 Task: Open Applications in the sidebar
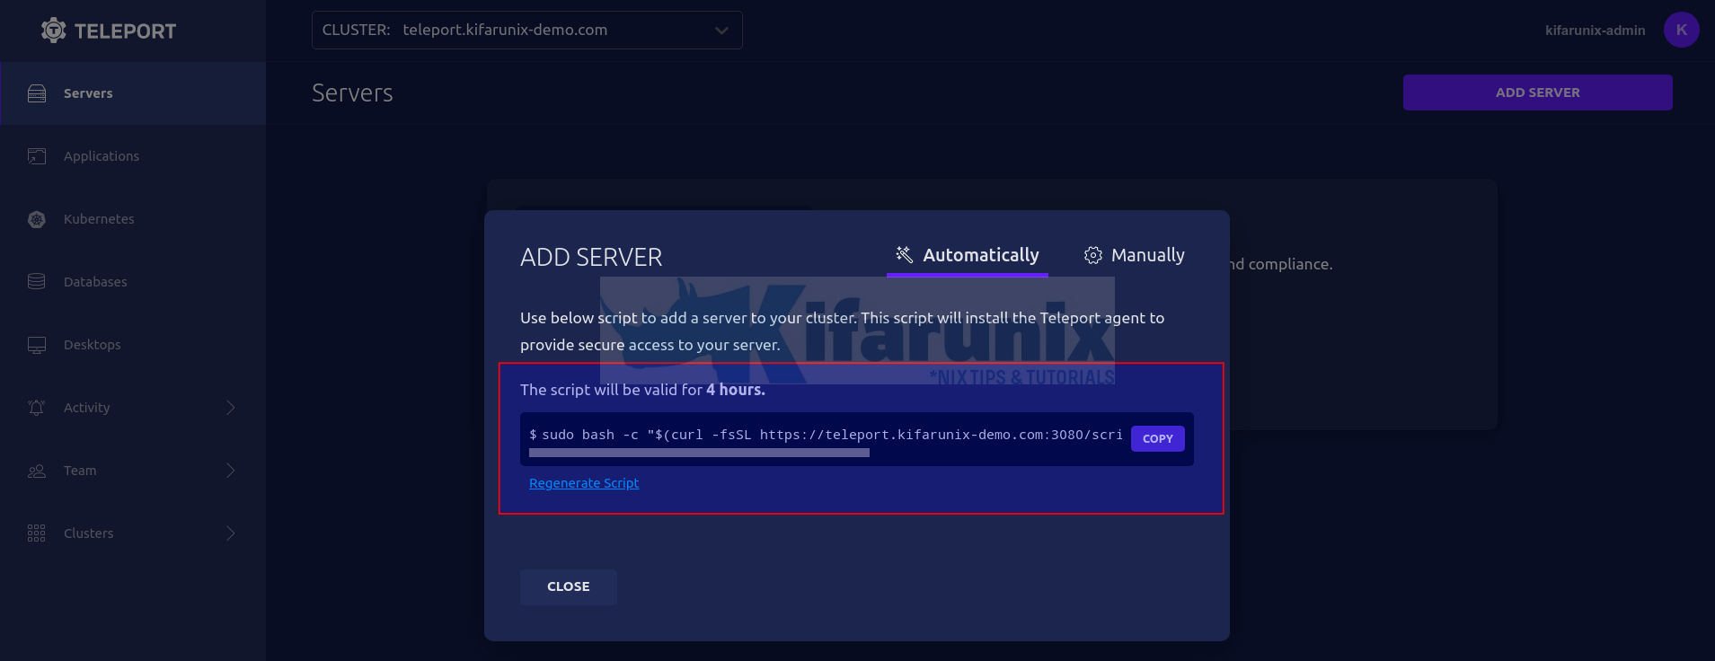[x=133, y=156]
